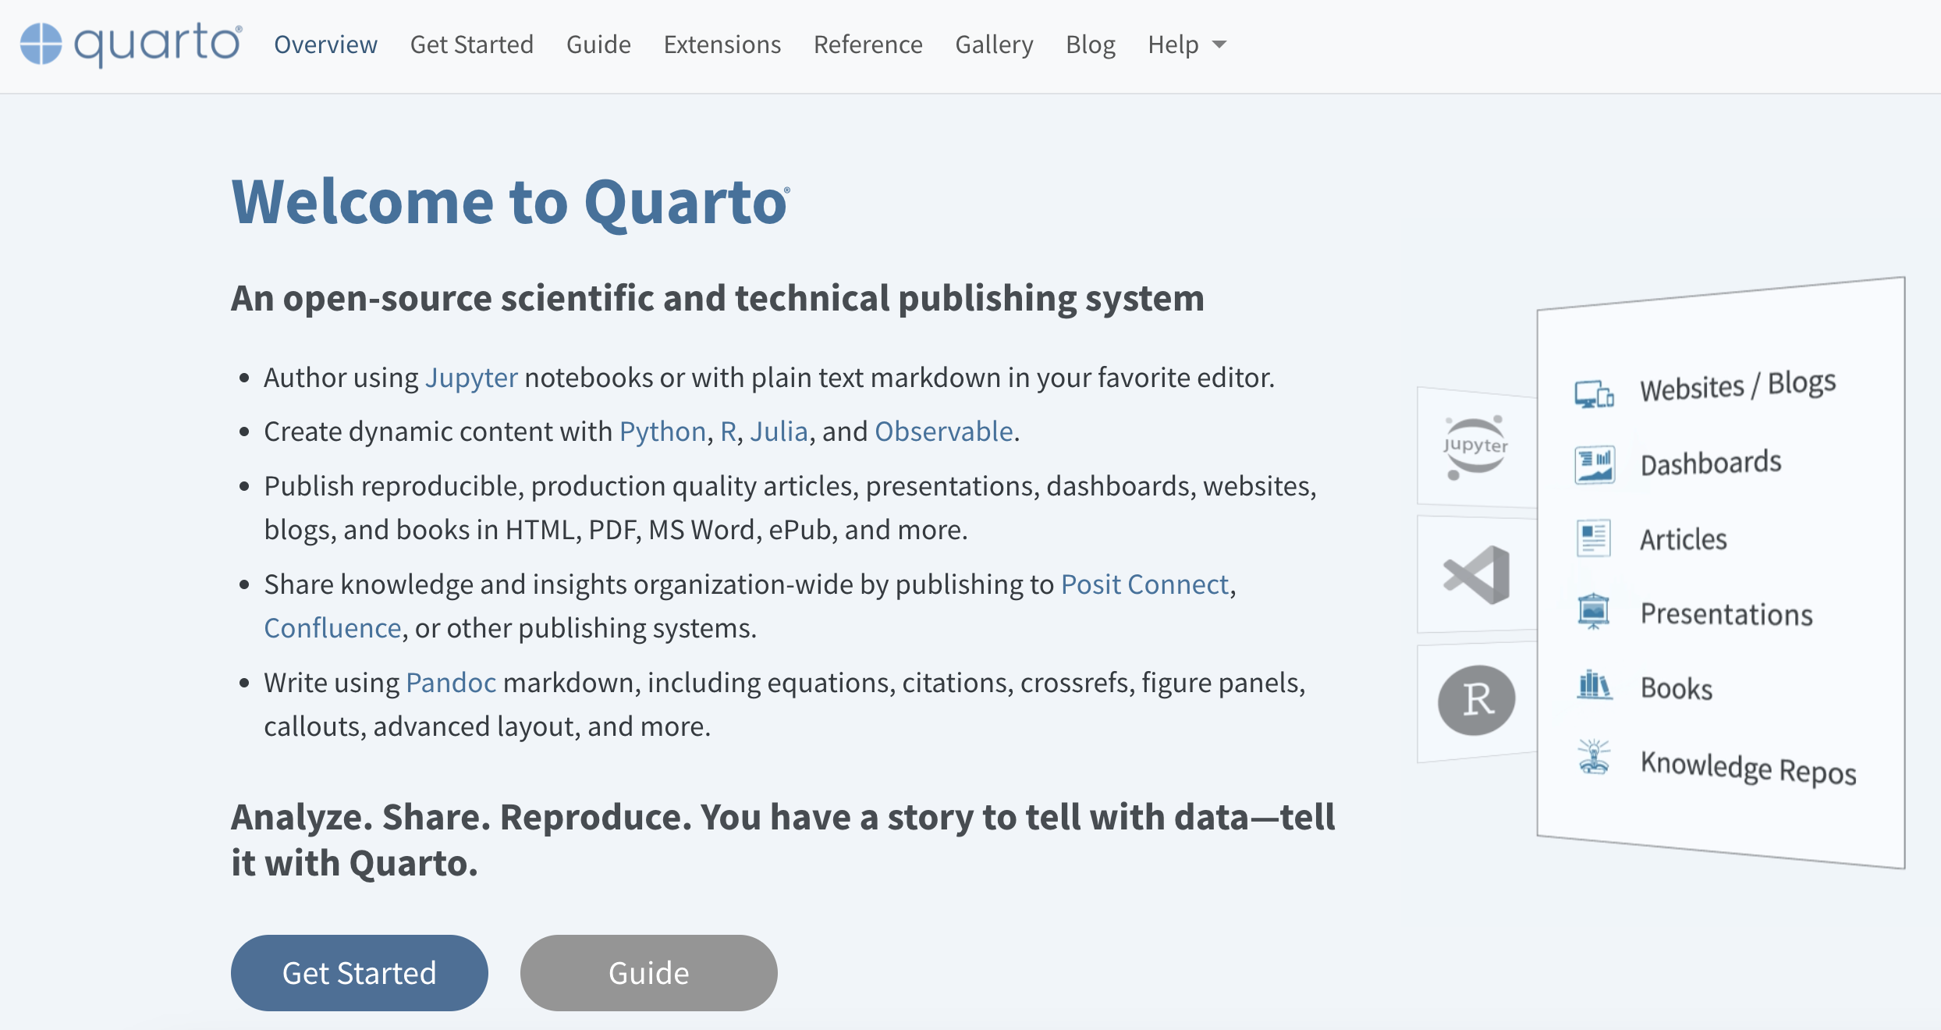Click the Quarto logo icon

pos(41,44)
